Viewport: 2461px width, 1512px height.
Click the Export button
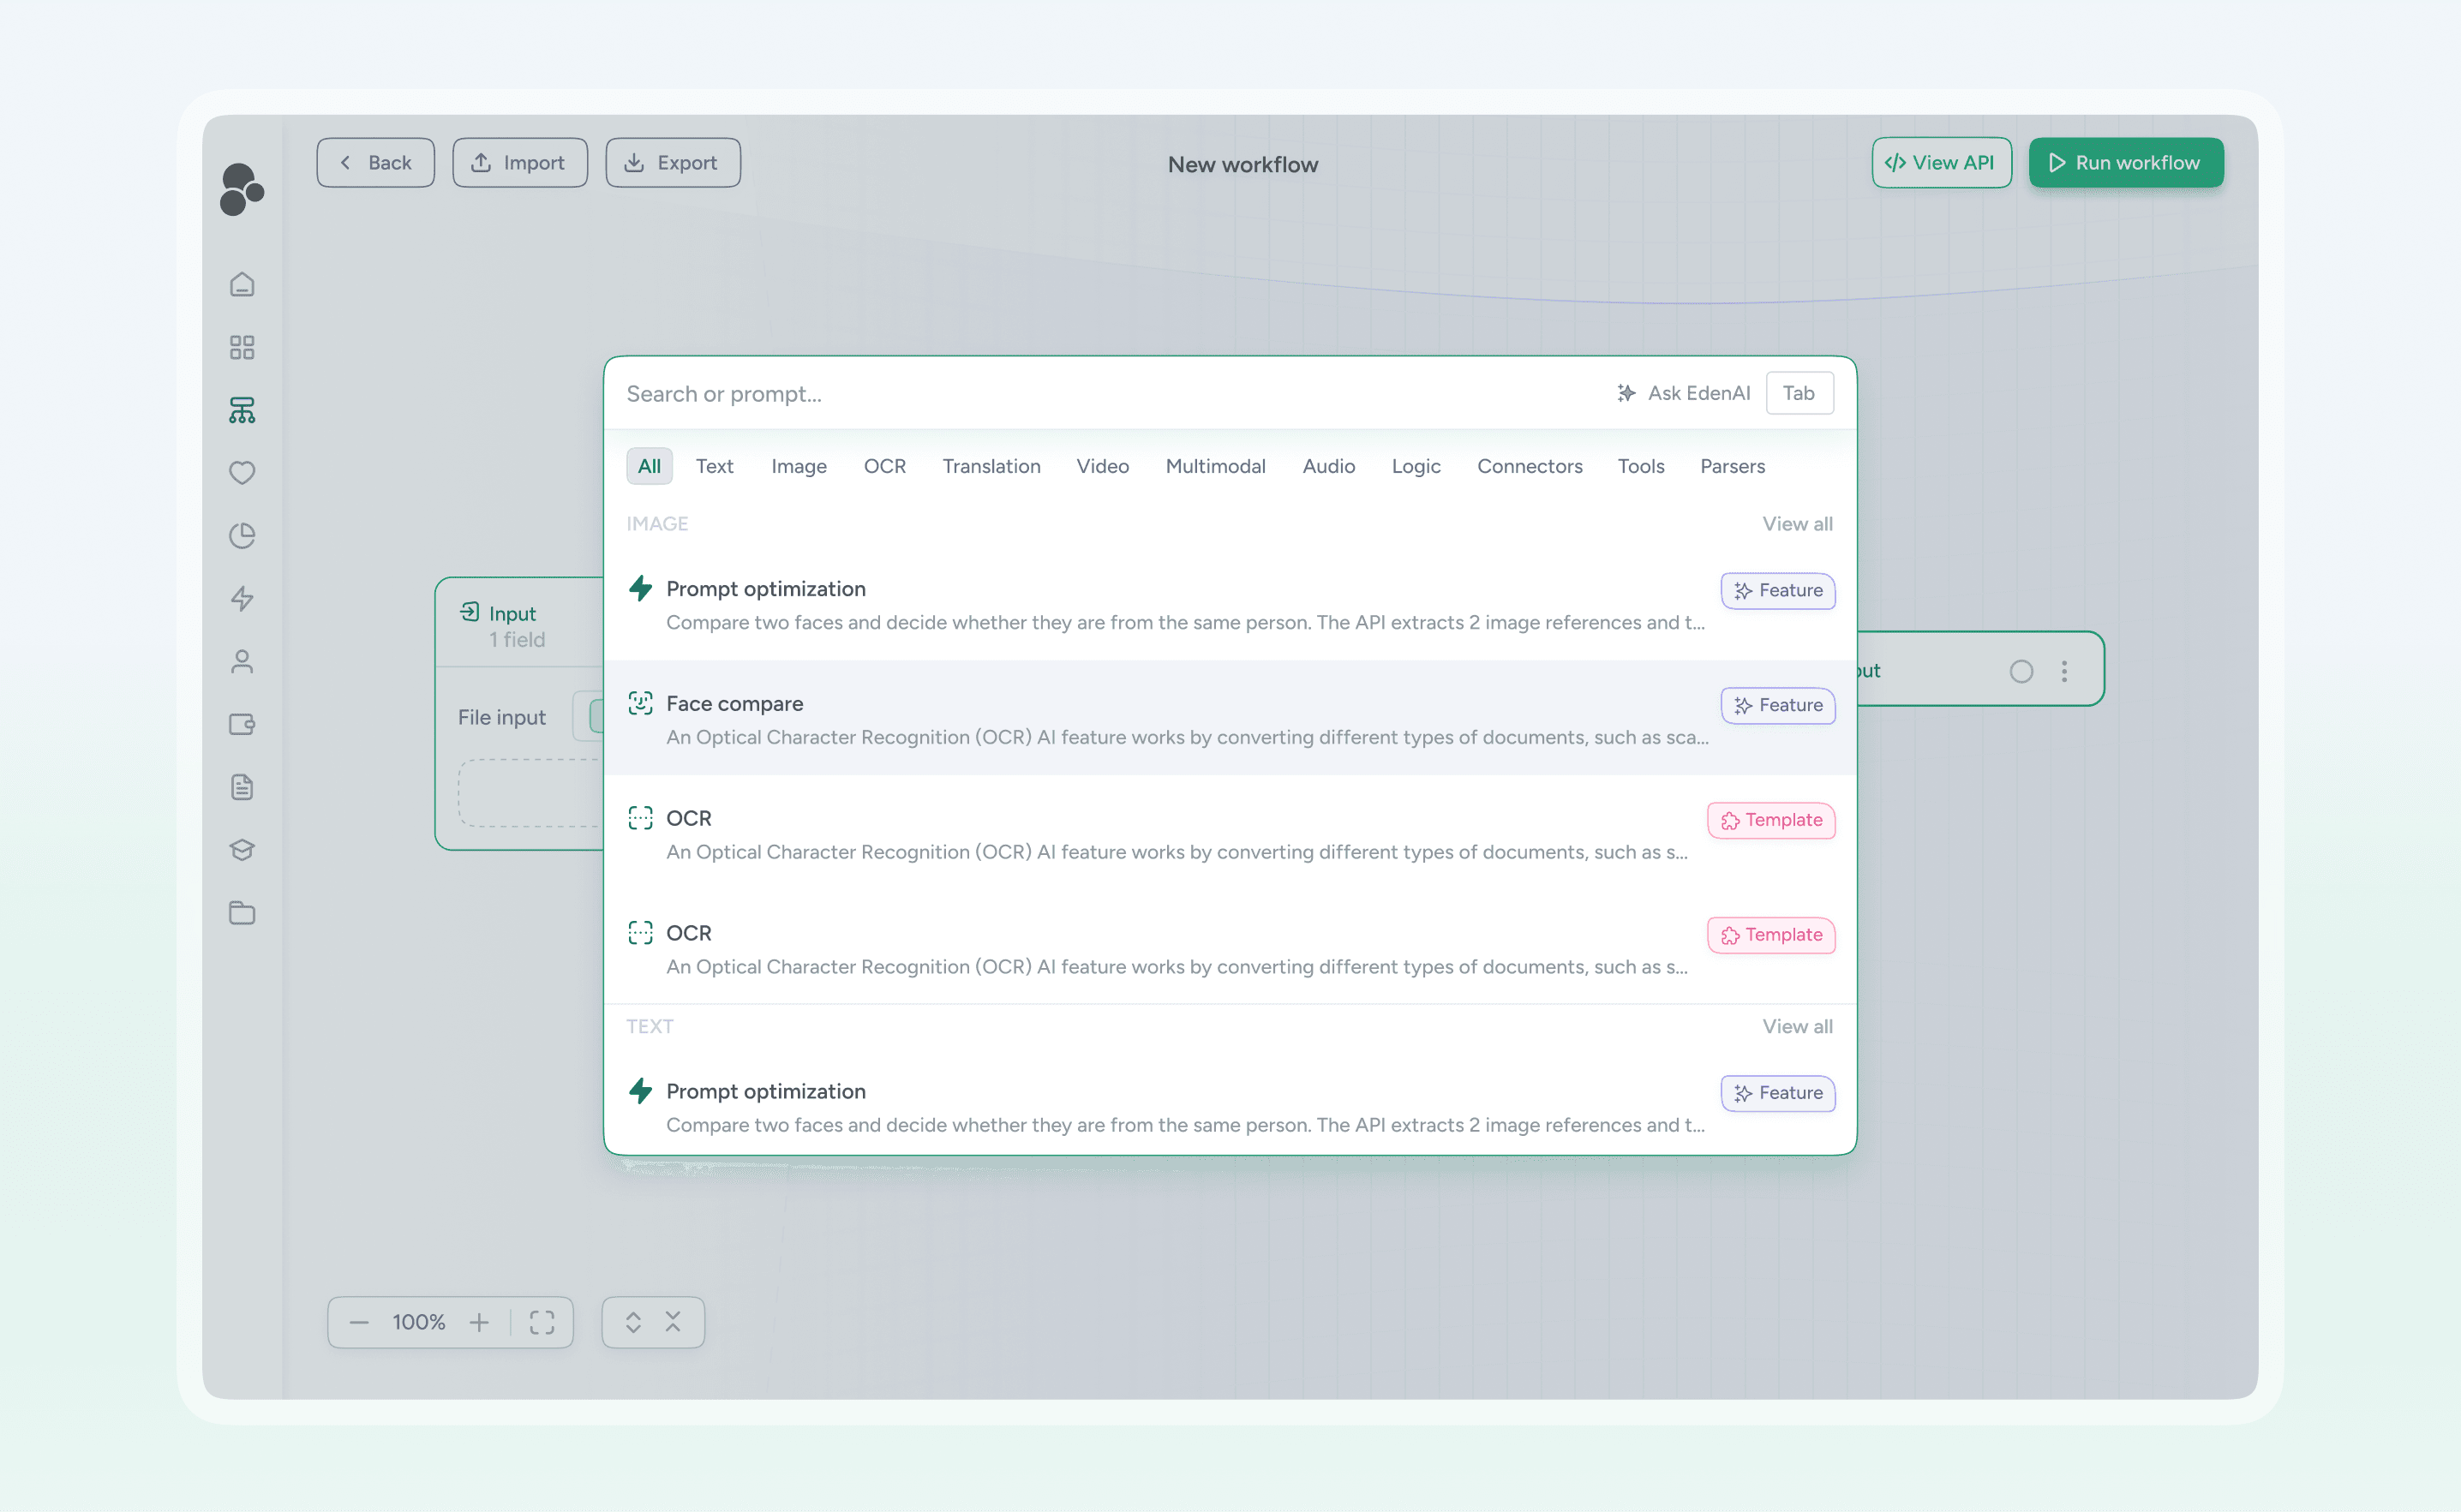672,163
